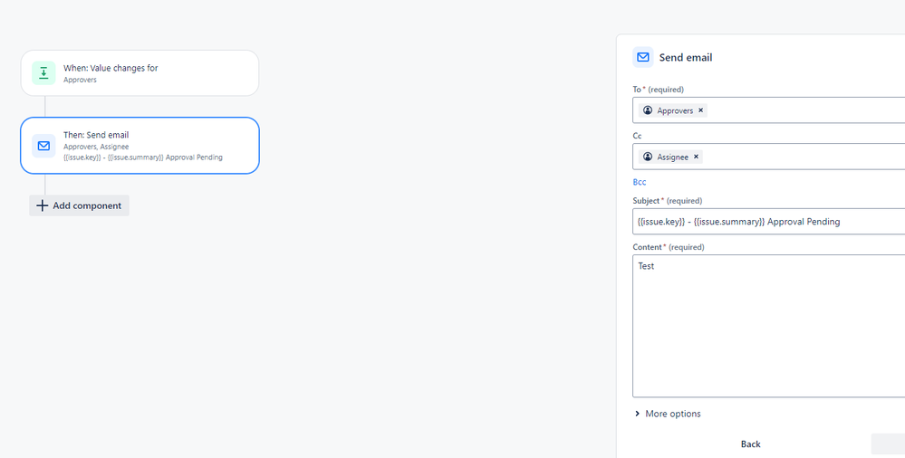The height and width of the screenshot is (458, 905).
Task: Click the envelope icon in Send email header
Action: (643, 57)
